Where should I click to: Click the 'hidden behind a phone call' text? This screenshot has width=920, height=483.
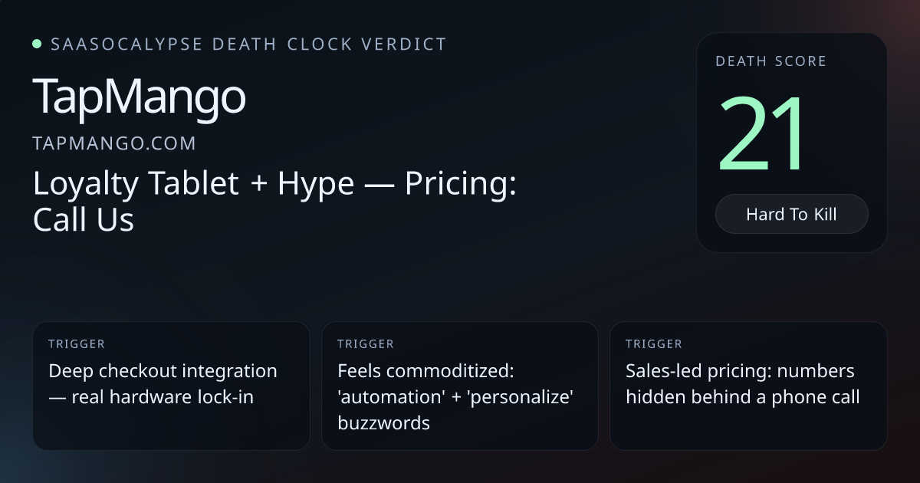click(742, 397)
